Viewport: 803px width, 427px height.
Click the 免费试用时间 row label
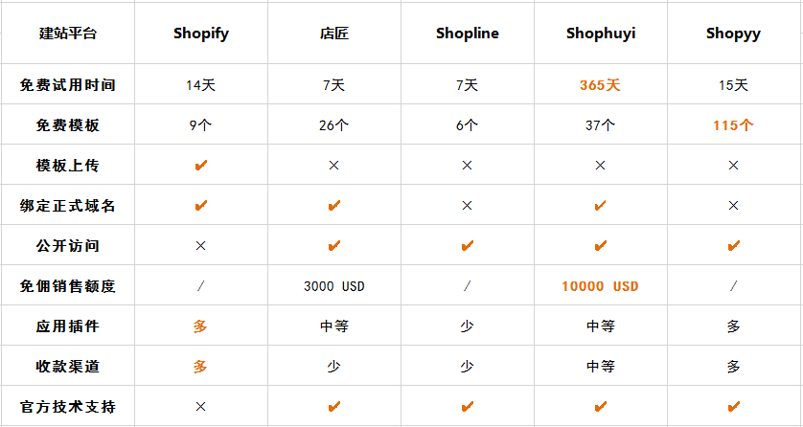pos(67,85)
